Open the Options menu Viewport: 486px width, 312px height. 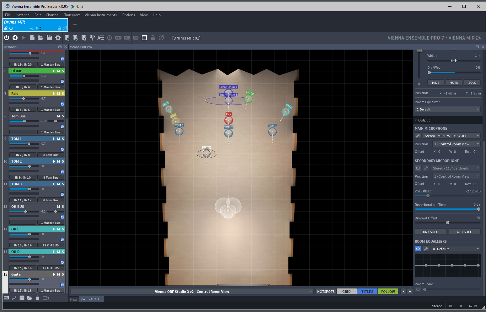[x=128, y=15]
